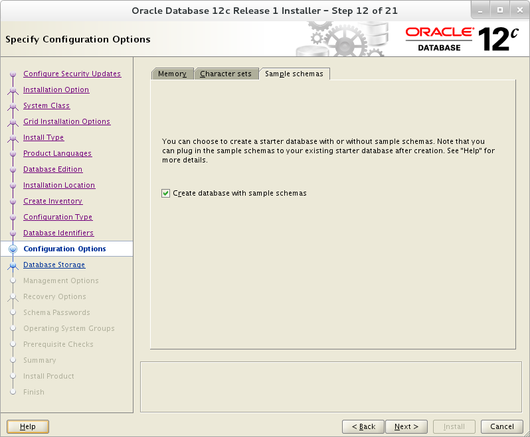This screenshot has height=437, width=530.
Task: Click the Database Storage step bullet icon
Action: 13,265
